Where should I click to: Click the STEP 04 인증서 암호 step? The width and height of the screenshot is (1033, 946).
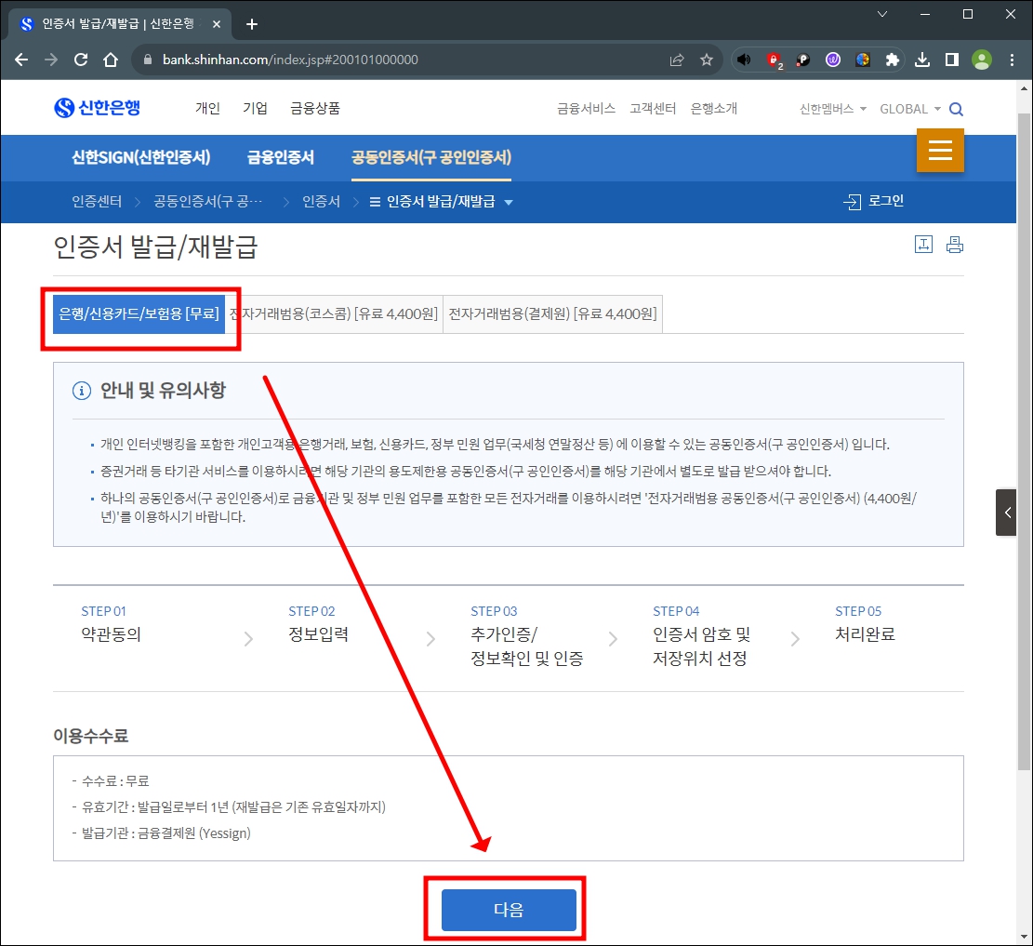tap(702, 635)
